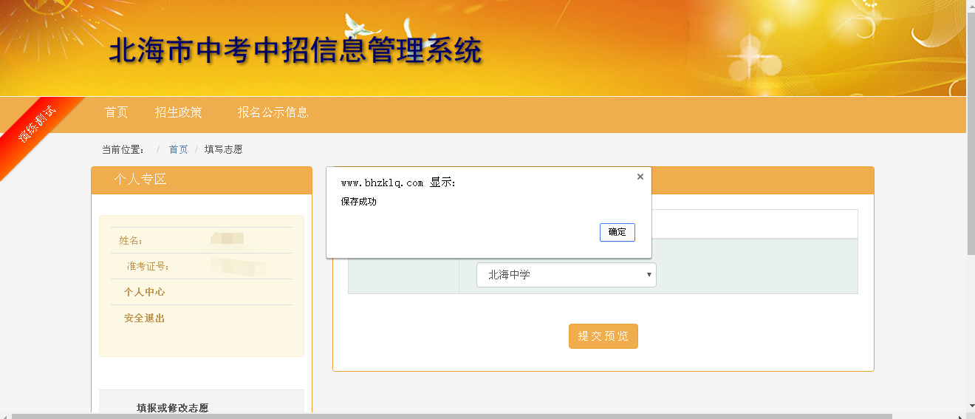This screenshot has width=975, height=419.
Task: Click the horizontal scrollbar thumb at the bottom
Action: pos(451,415)
